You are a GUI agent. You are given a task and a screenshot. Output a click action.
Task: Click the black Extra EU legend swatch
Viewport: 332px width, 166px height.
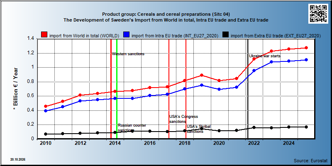click(225, 35)
